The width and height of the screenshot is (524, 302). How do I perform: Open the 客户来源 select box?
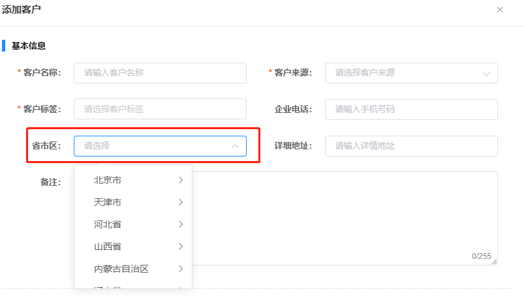(411, 73)
